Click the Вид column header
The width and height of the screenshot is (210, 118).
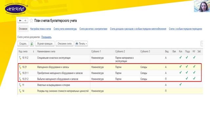pyautogui.click(x=168, y=51)
